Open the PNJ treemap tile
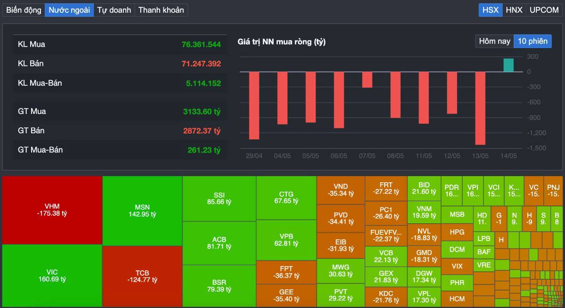Viewport: 565px width, 308px height. (553, 191)
